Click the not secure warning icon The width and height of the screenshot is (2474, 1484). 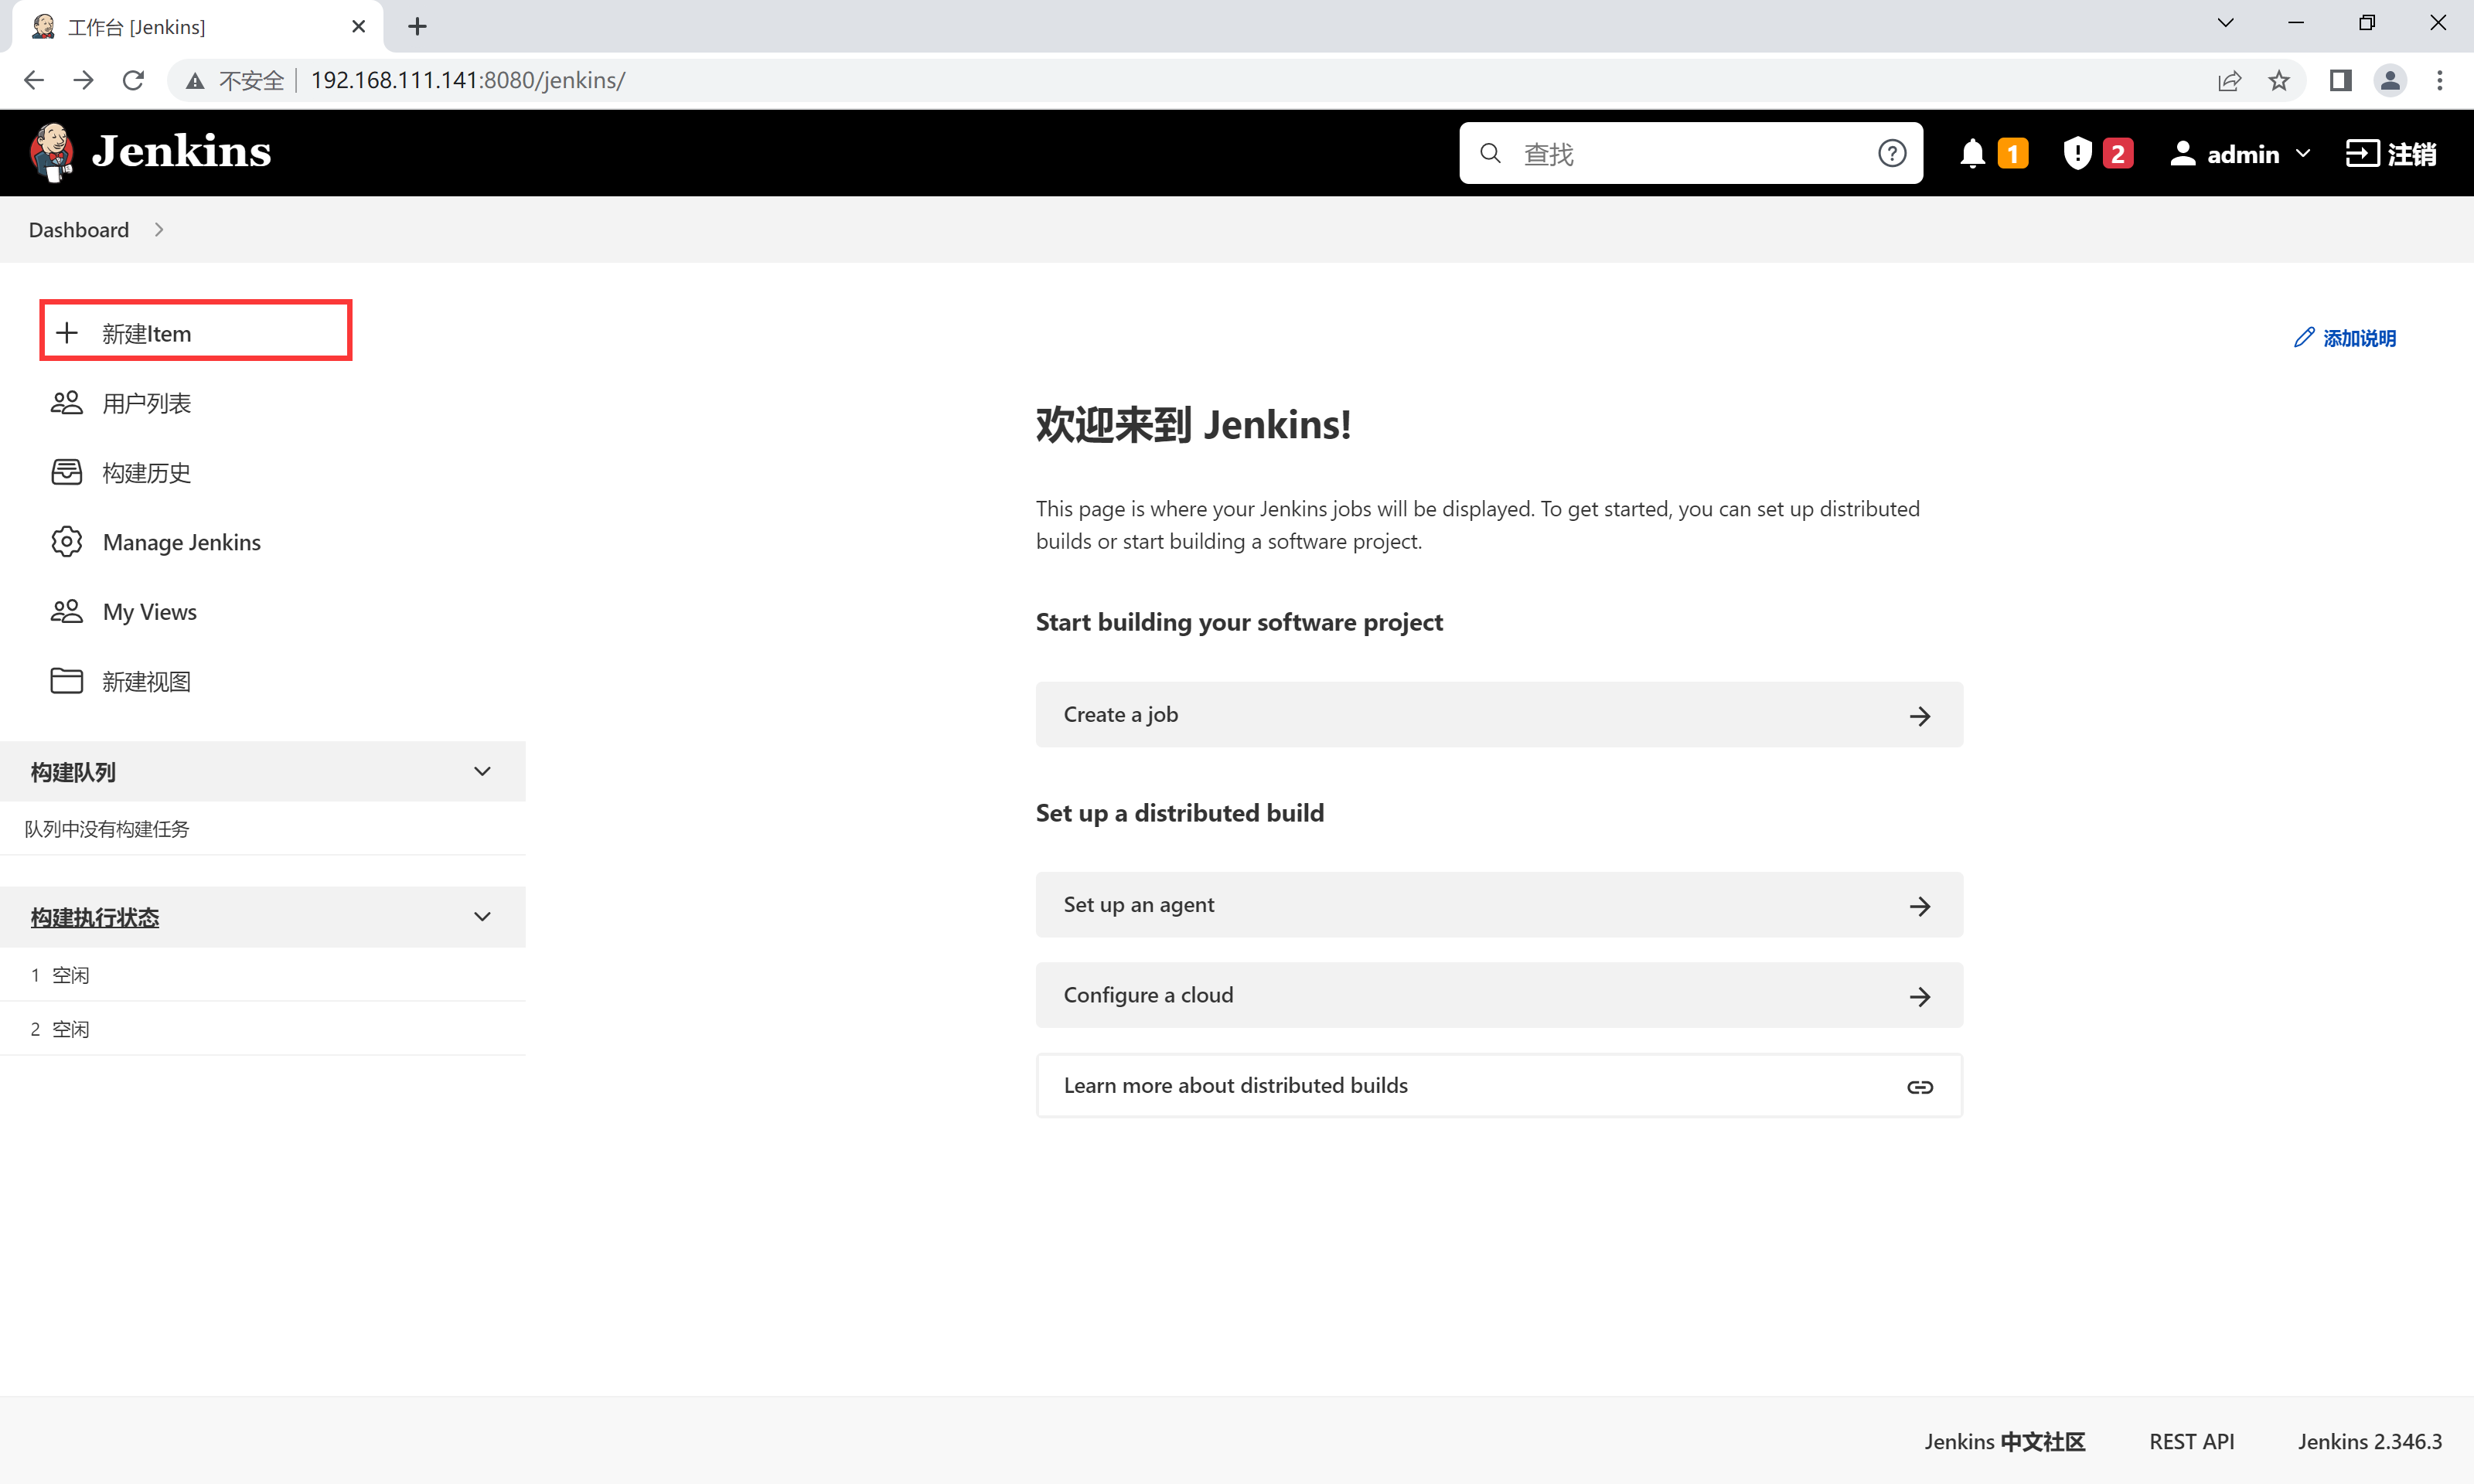click(x=195, y=80)
